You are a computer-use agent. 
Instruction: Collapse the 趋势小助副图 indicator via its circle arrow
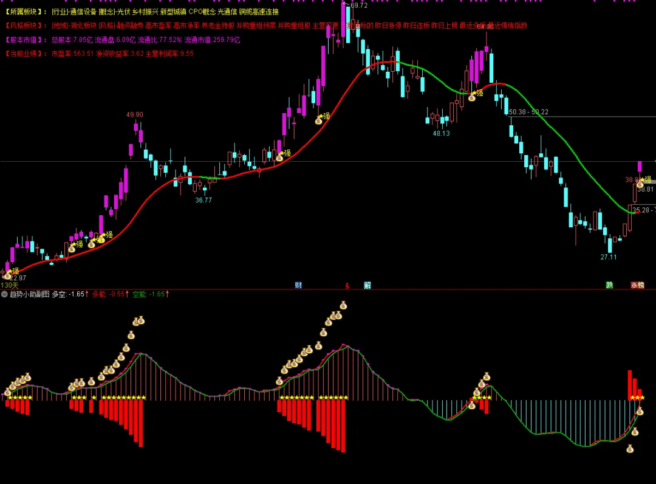coord(4,294)
